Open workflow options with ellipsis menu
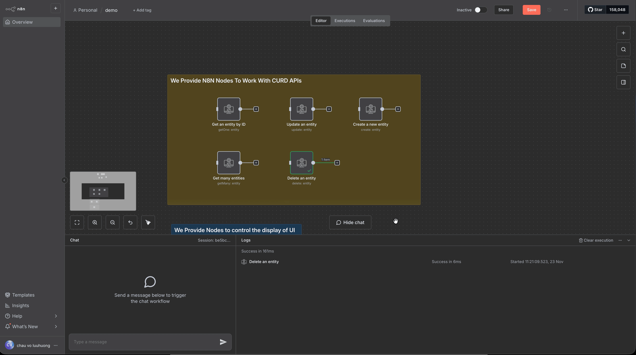Viewport: 636px width, 355px height. [566, 10]
